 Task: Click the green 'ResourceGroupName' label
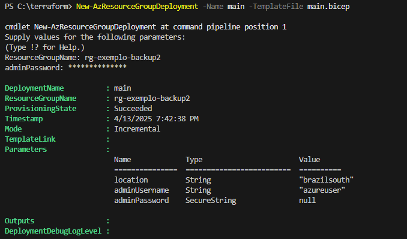pyautogui.click(x=40, y=98)
